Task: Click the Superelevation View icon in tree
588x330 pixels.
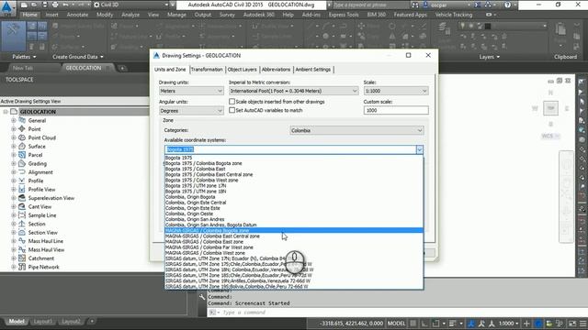Action: 22,198
